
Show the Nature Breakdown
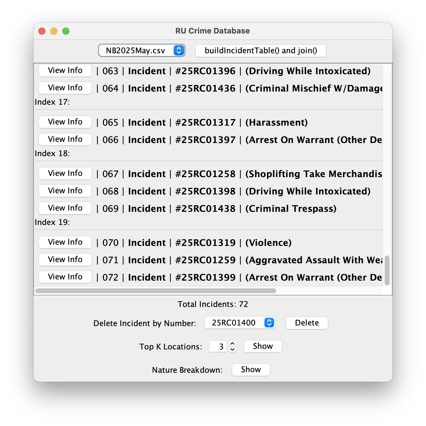[x=251, y=370]
